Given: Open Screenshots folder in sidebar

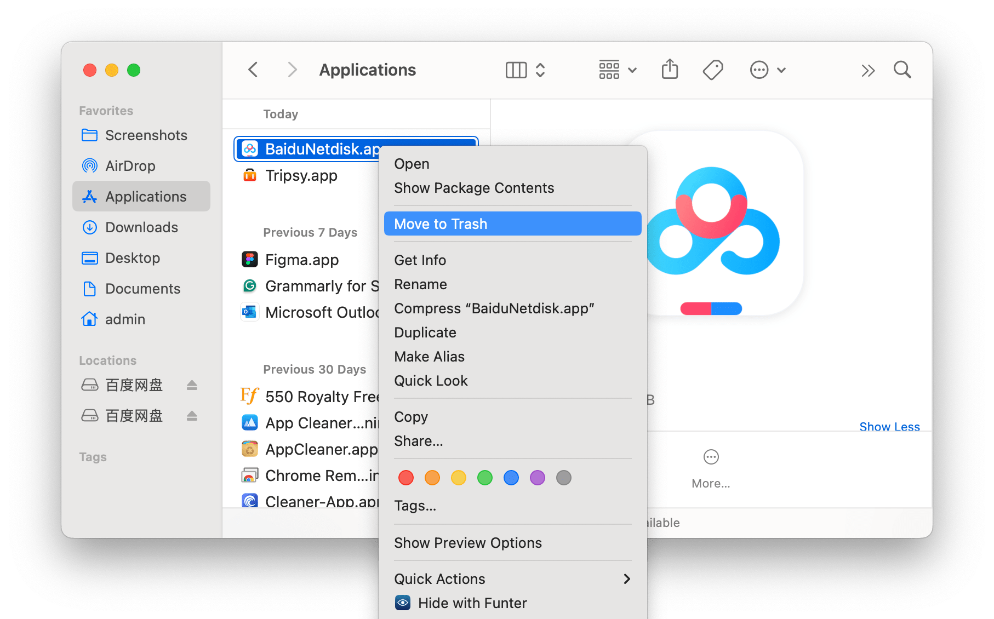Looking at the screenshot, I should [141, 135].
